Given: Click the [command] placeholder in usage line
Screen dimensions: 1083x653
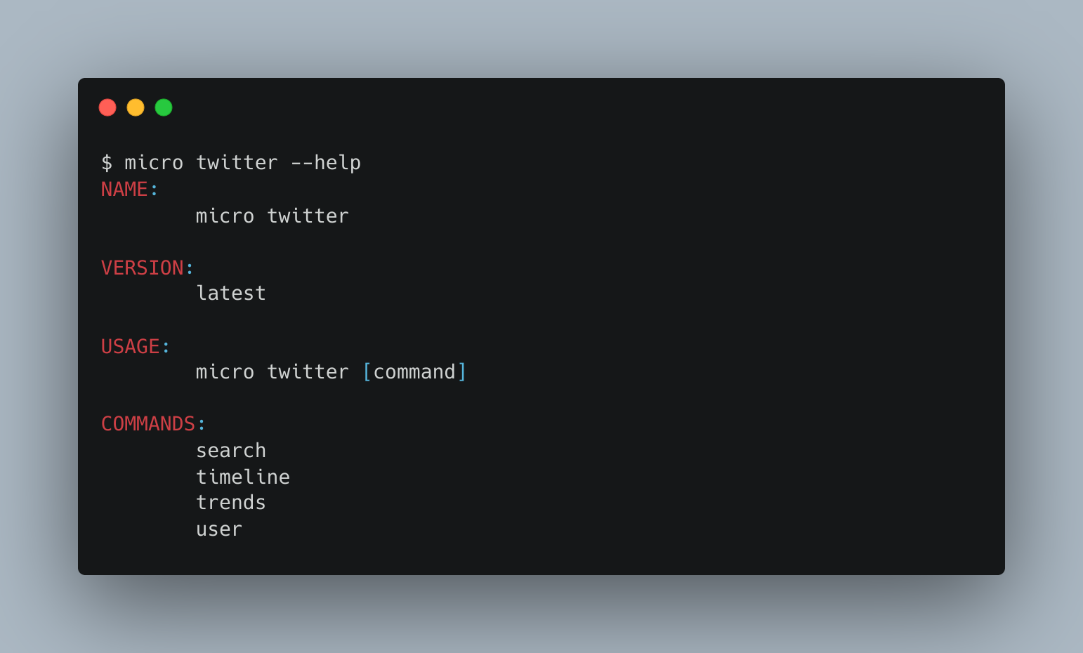Looking at the screenshot, I should (x=414, y=372).
